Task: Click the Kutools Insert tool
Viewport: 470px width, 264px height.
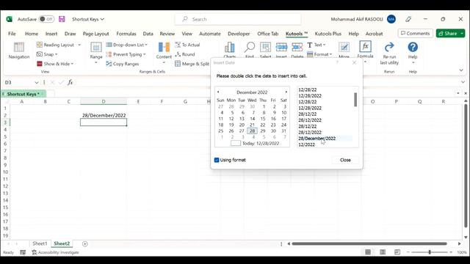Action: (x=281, y=50)
